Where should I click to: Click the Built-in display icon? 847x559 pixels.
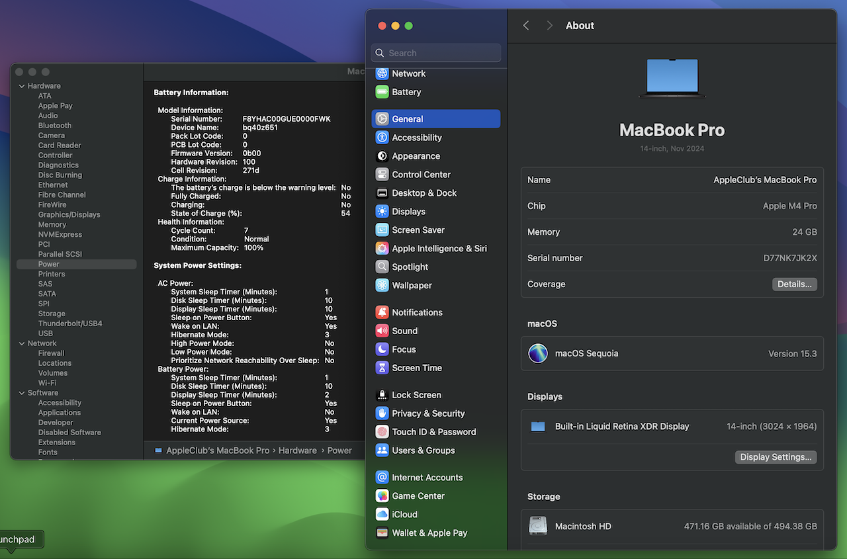coord(538,427)
